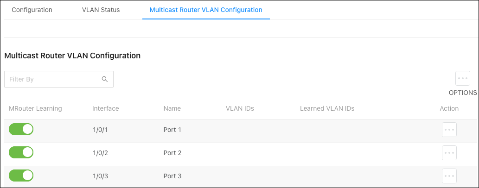Sort by MRouter Learning column header
This screenshot has width=479, height=188.
point(35,108)
